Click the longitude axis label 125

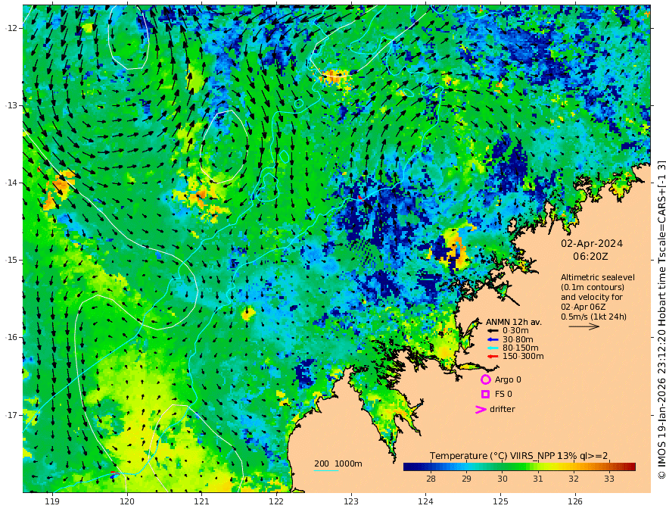click(500, 501)
